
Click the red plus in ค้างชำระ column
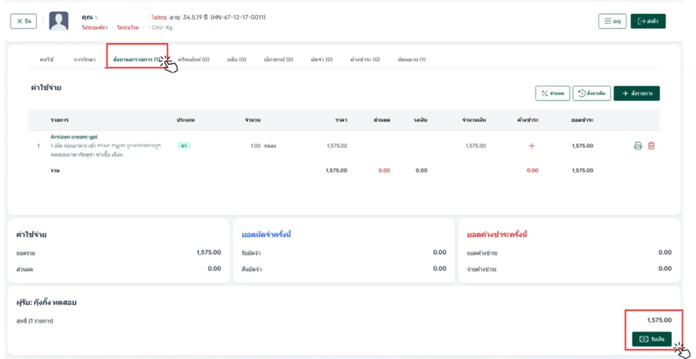pyautogui.click(x=532, y=146)
